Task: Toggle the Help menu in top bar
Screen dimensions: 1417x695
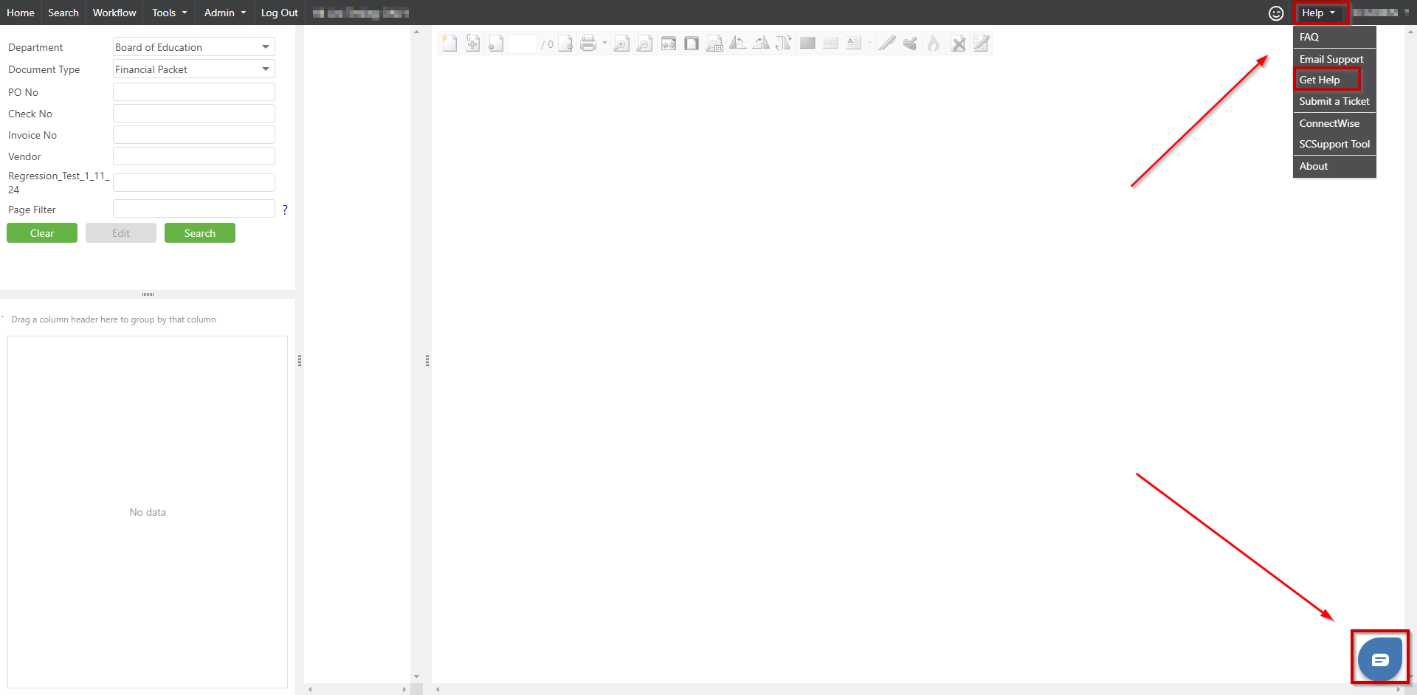Action: [x=1318, y=13]
